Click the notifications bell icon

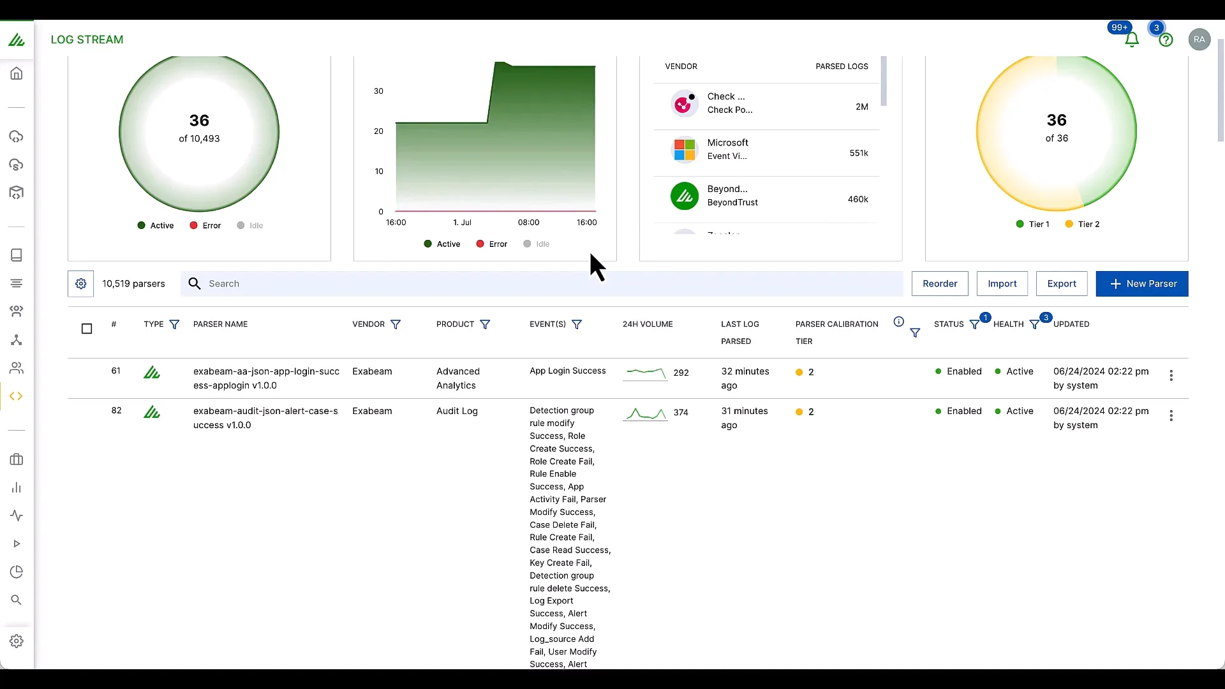pos(1131,40)
